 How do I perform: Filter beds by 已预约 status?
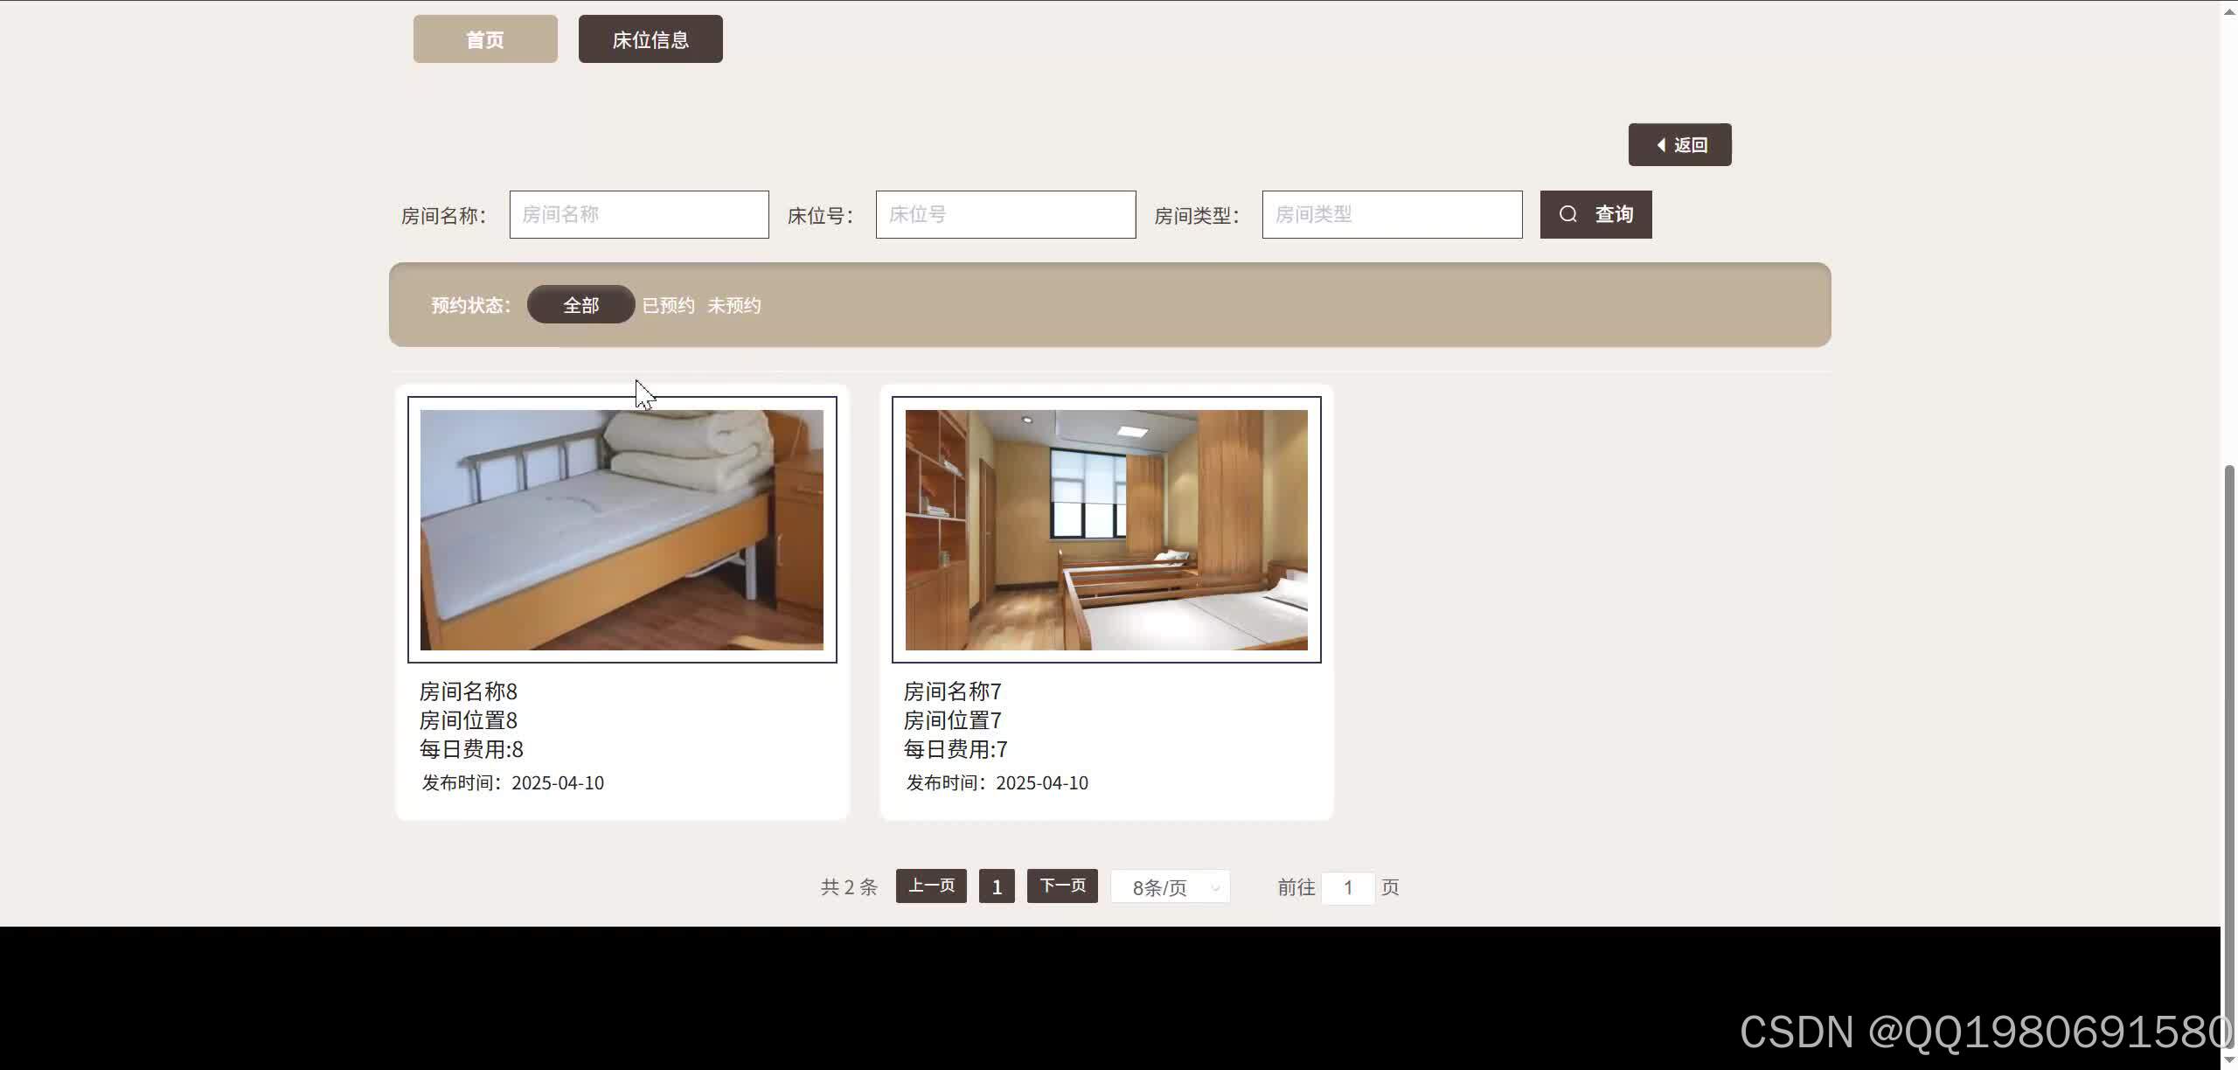point(668,304)
